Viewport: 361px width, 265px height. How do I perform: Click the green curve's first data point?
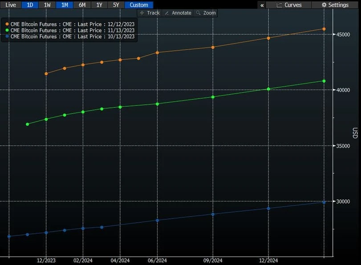coord(28,124)
